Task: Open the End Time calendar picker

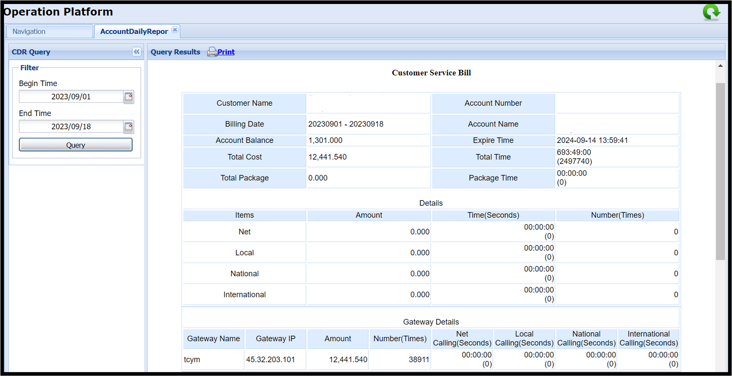Action: click(x=129, y=127)
